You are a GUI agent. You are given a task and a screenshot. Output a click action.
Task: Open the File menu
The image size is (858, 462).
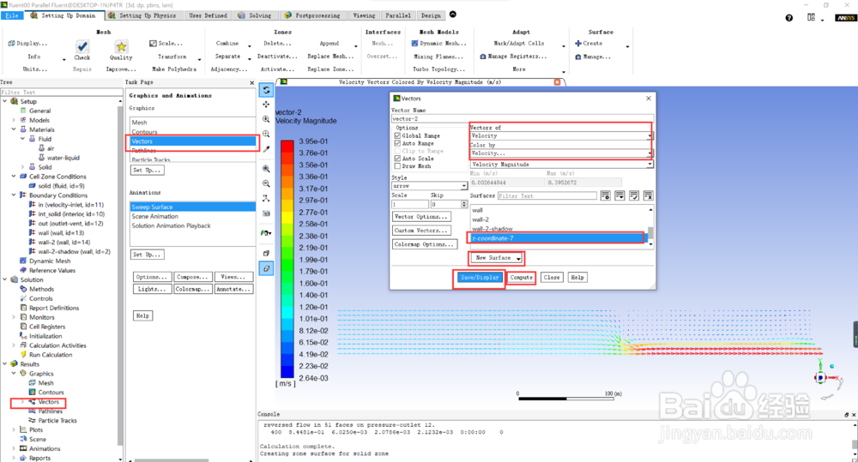(12, 15)
